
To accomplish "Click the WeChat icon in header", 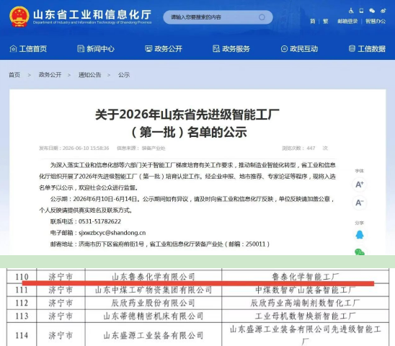I will coord(372,11).
